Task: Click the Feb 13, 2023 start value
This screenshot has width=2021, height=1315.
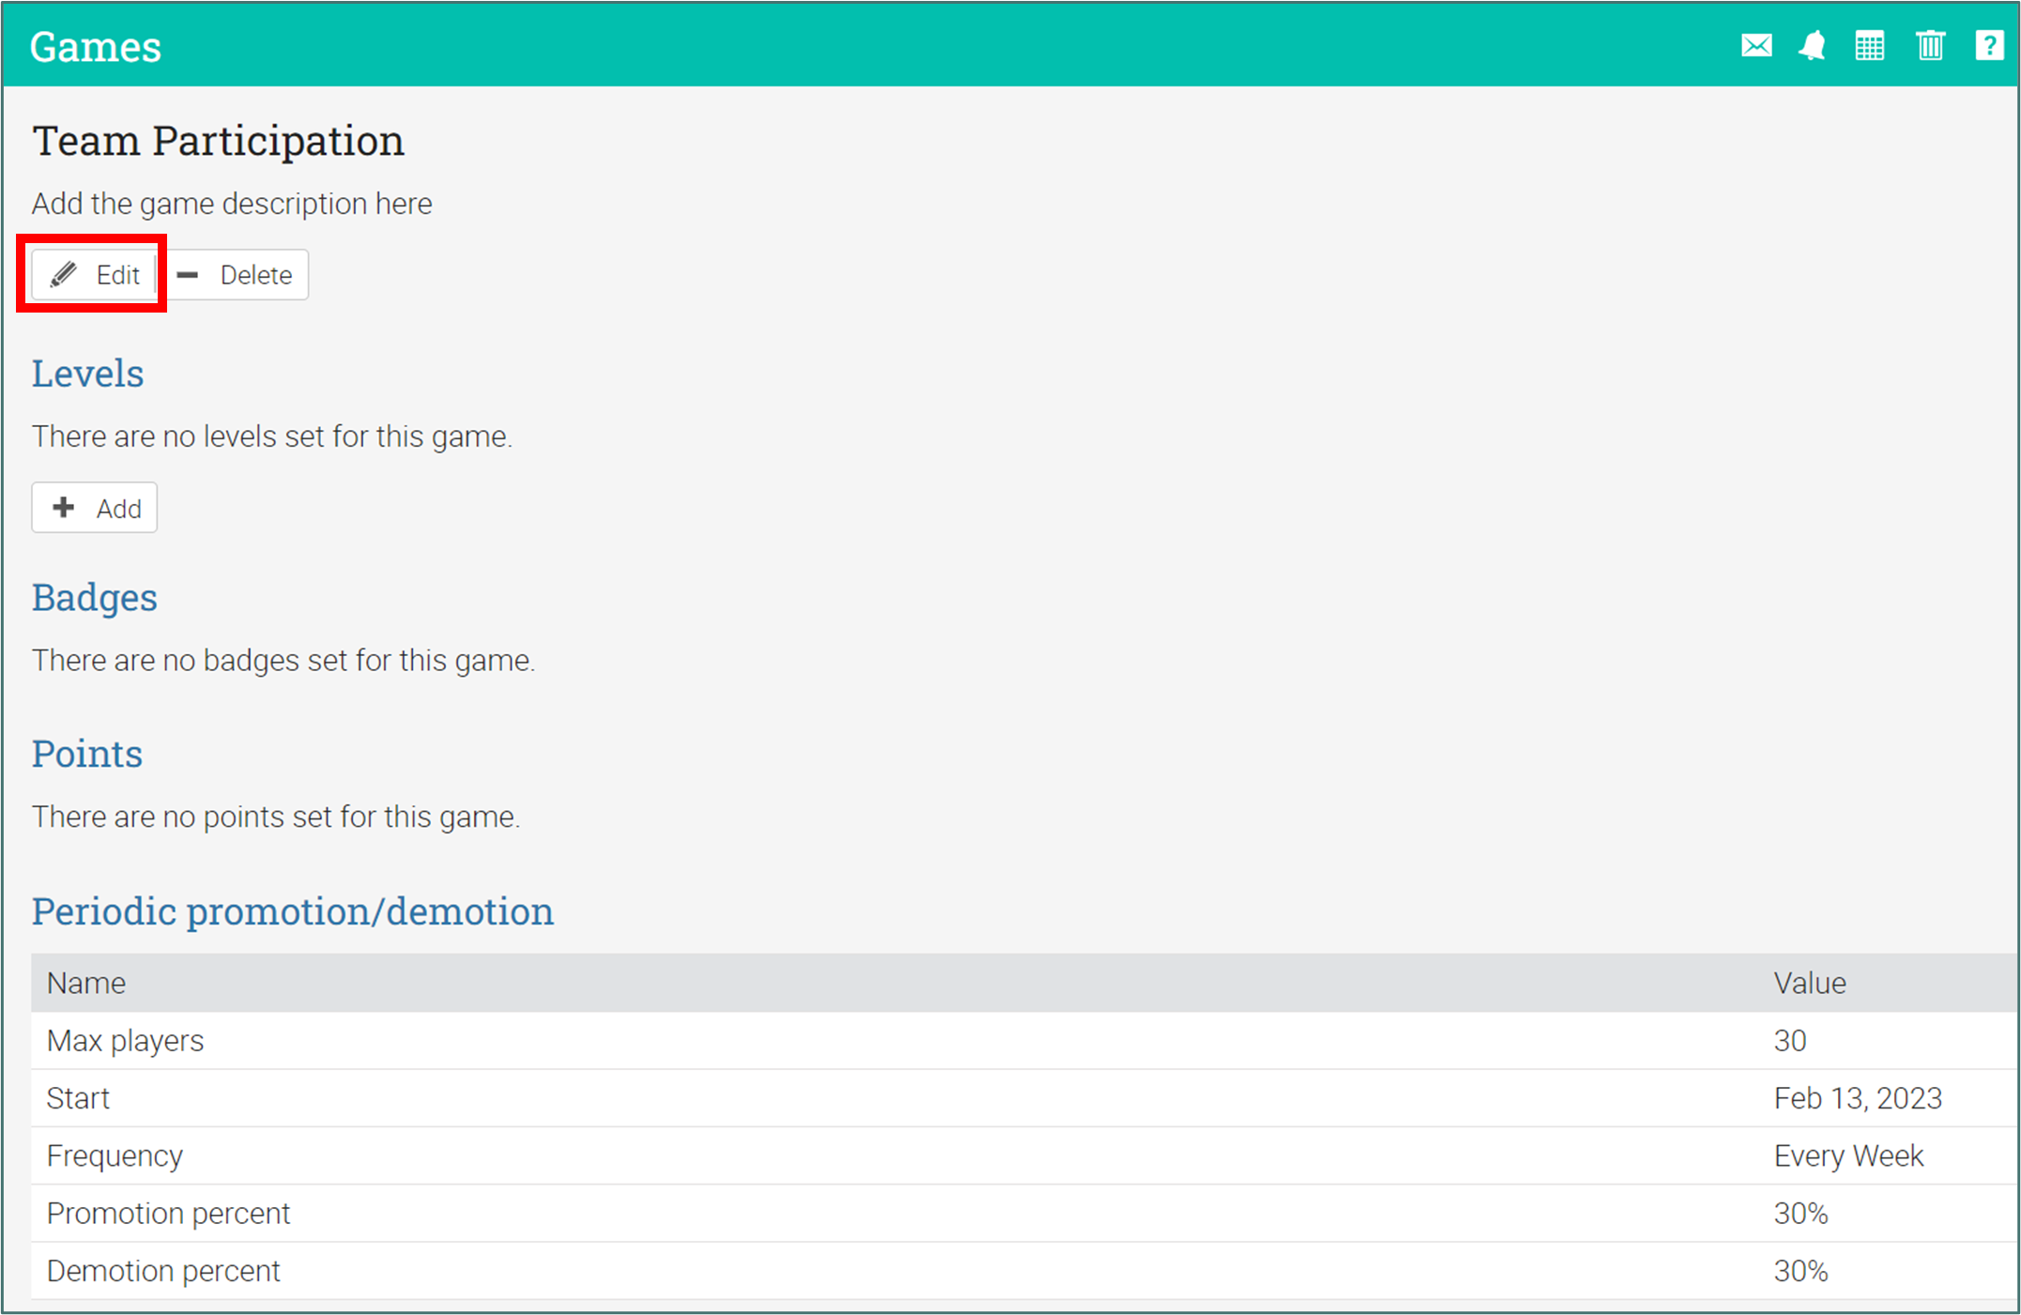Action: click(x=1857, y=1098)
